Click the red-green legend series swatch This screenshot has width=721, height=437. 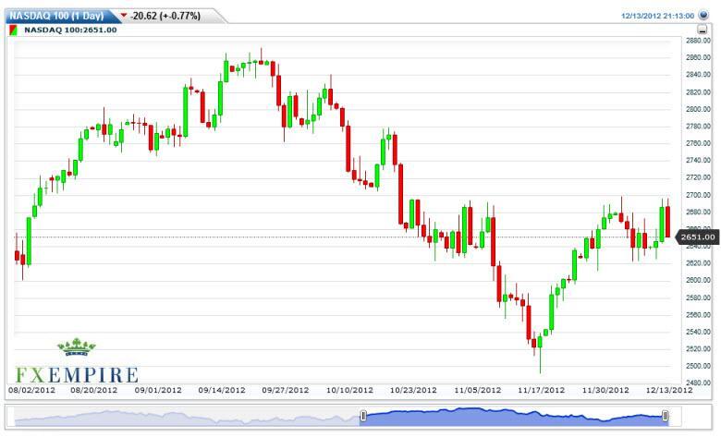pyautogui.click(x=14, y=30)
